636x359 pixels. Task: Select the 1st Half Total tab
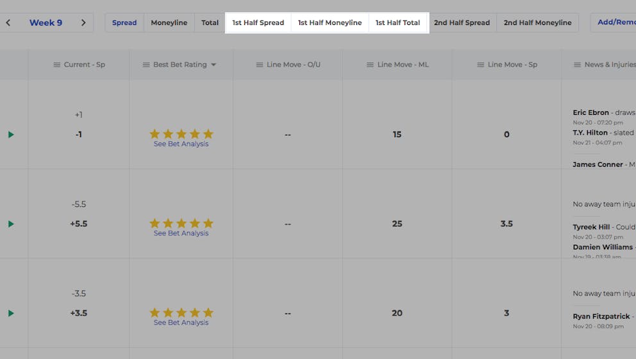pyautogui.click(x=398, y=22)
